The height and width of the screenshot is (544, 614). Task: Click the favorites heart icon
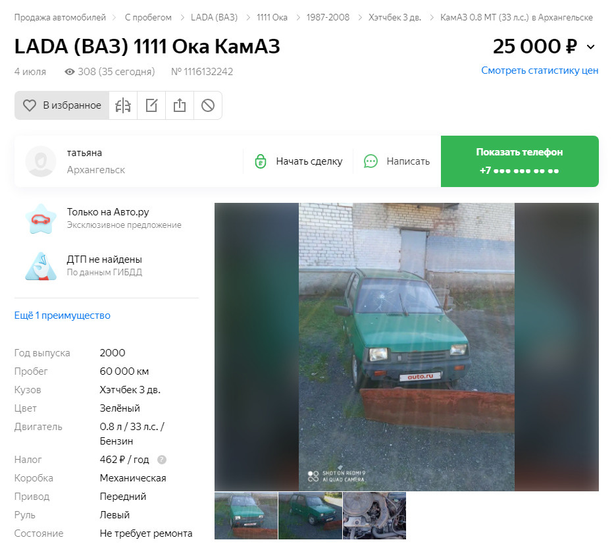(30, 105)
